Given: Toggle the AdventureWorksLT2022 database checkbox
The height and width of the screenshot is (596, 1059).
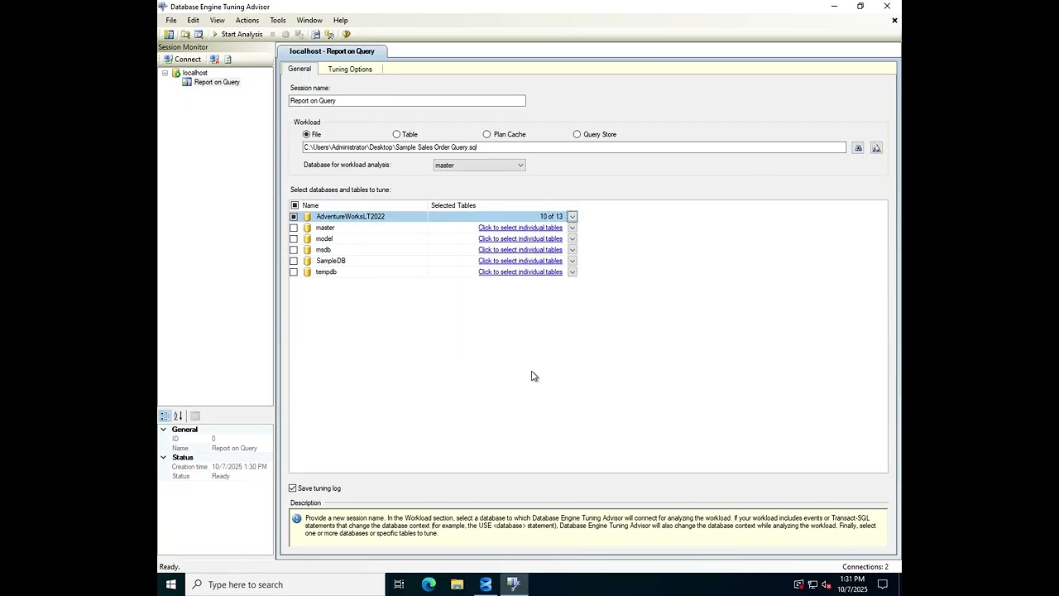Looking at the screenshot, I should tap(294, 217).
